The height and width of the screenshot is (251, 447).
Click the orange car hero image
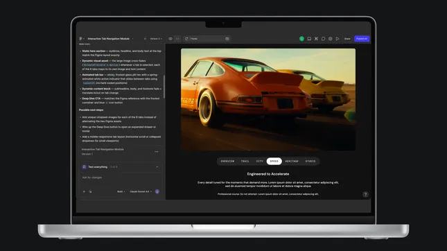tap(268, 100)
